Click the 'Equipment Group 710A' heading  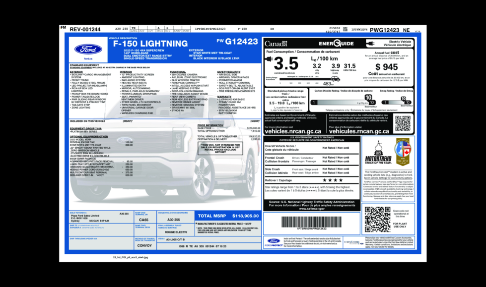click(x=85, y=128)
